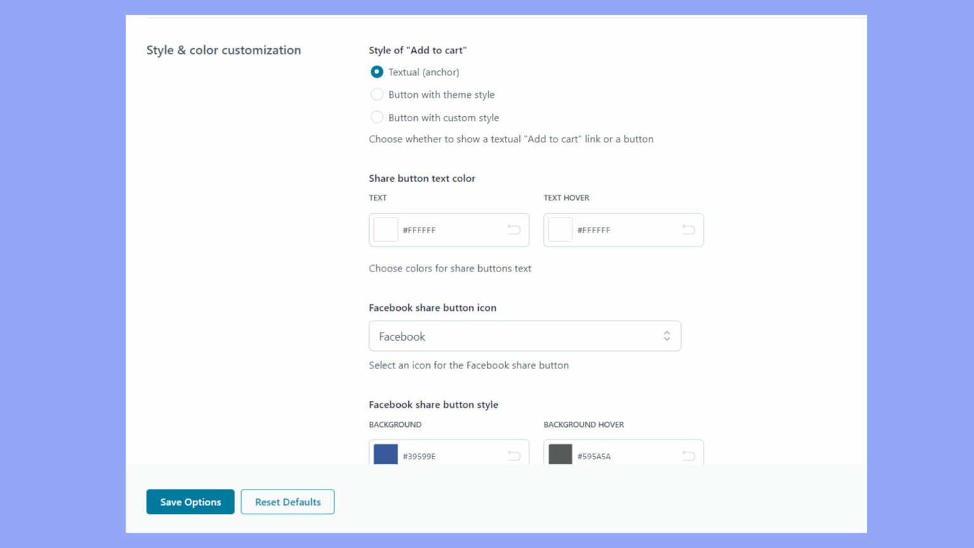
Task: Select the "Textual (anchor)" style option
Action: pos(377,72)
